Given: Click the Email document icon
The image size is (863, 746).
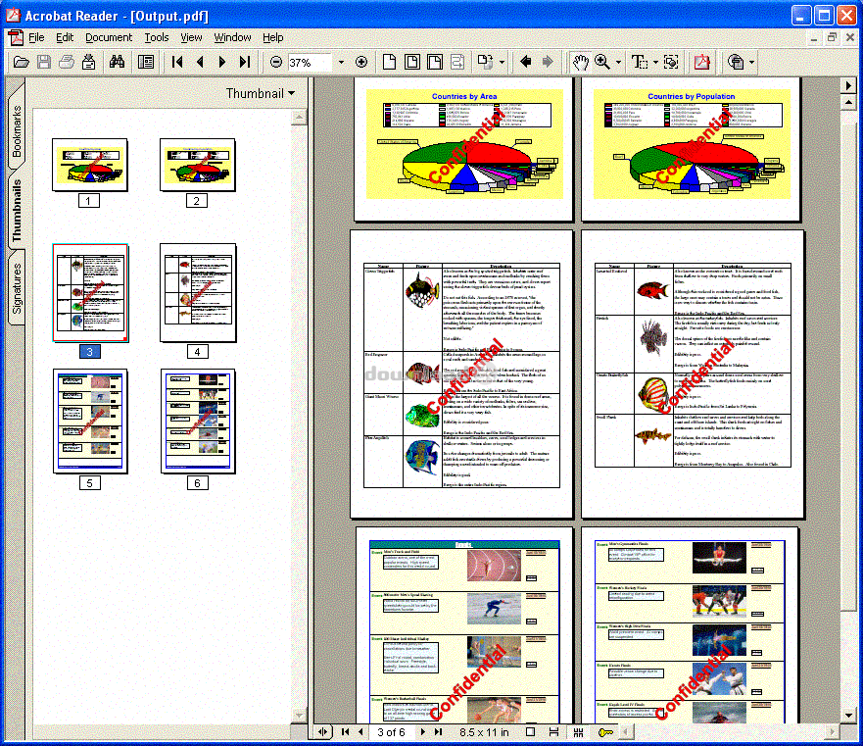Looking at the screenshot, I should click(x=90, y=62).
